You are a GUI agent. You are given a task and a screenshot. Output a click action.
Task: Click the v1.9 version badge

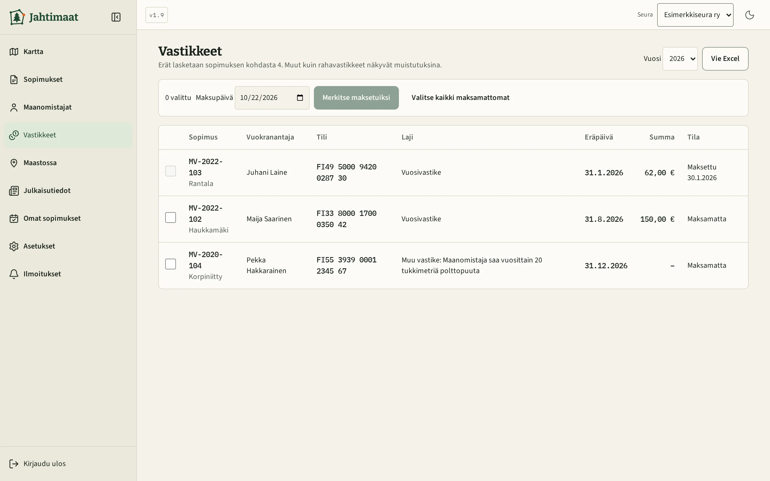point(157,15)
